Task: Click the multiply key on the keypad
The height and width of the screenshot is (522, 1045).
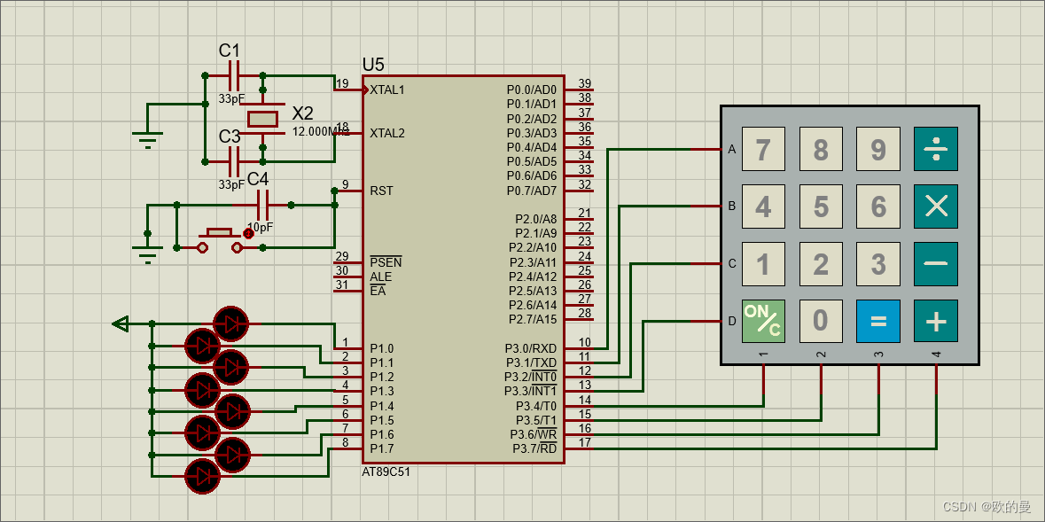Action: pyautogui.click(x=936, y=206)
